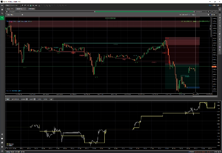Click the first square button after the end date

click(208, 11)
